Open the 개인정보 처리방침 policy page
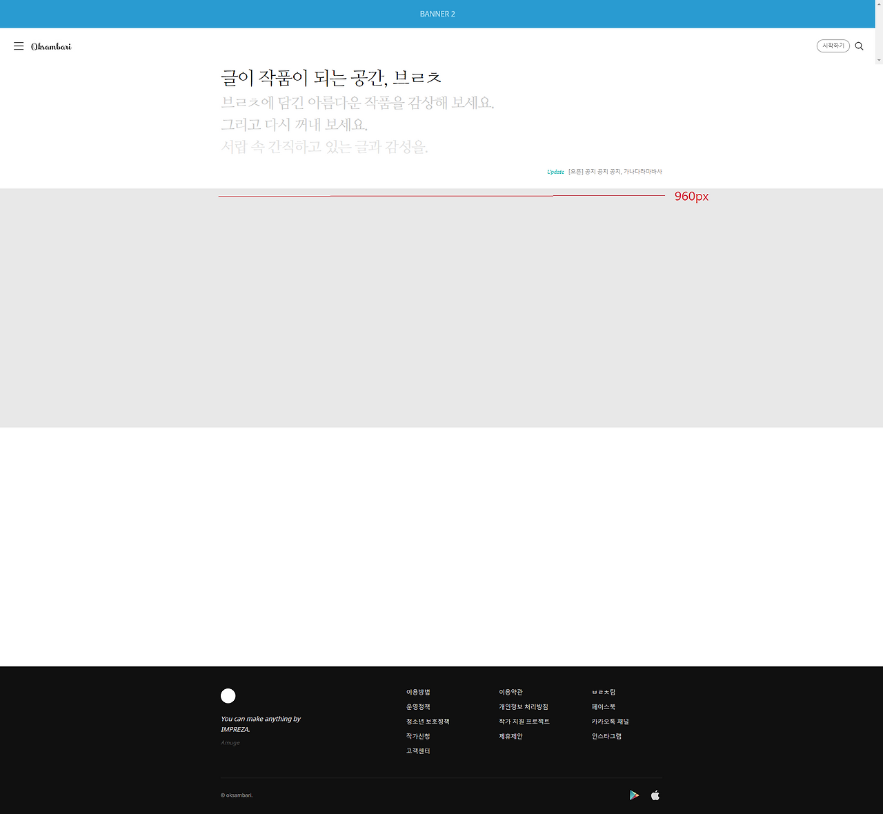The width and height of the screenshot is (883, 814). 523,706
